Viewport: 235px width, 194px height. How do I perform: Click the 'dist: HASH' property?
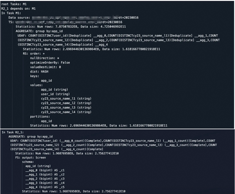[x=39, y=72]
